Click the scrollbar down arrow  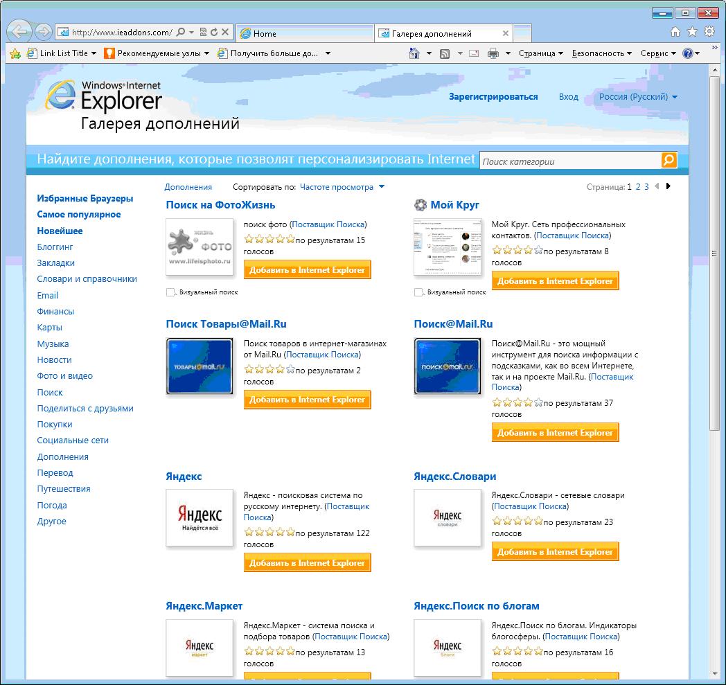coord(714,675)
